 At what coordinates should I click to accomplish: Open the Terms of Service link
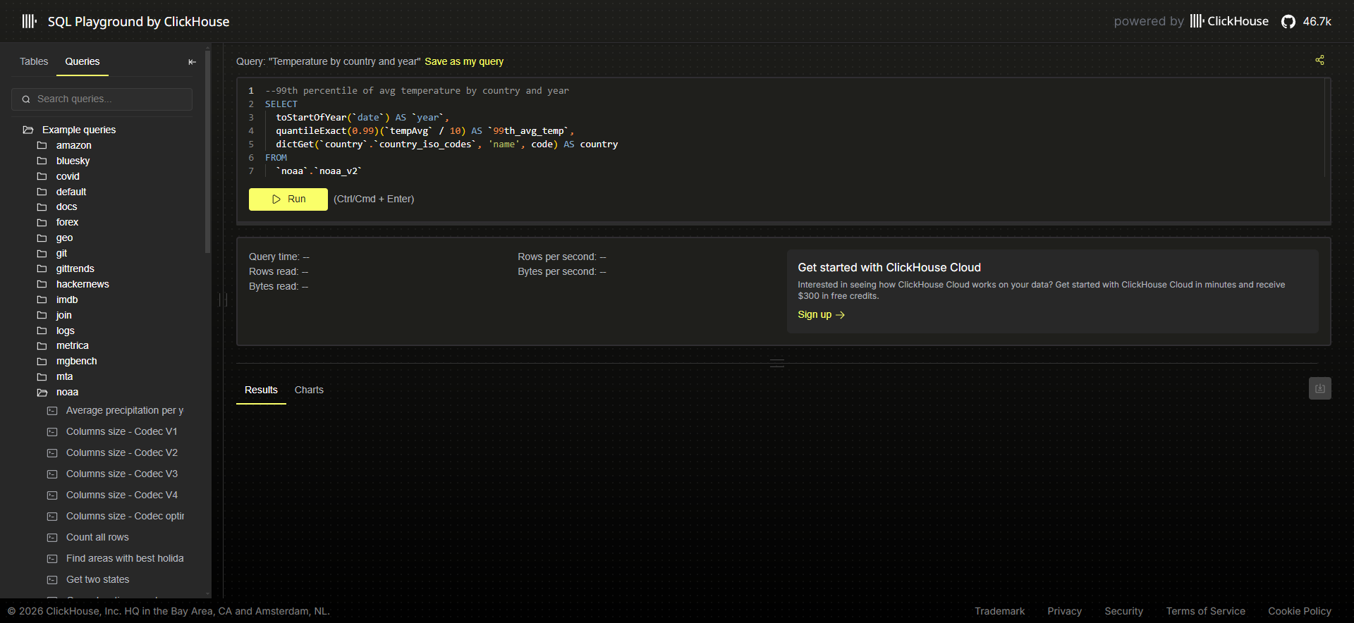click(1205, 611)
